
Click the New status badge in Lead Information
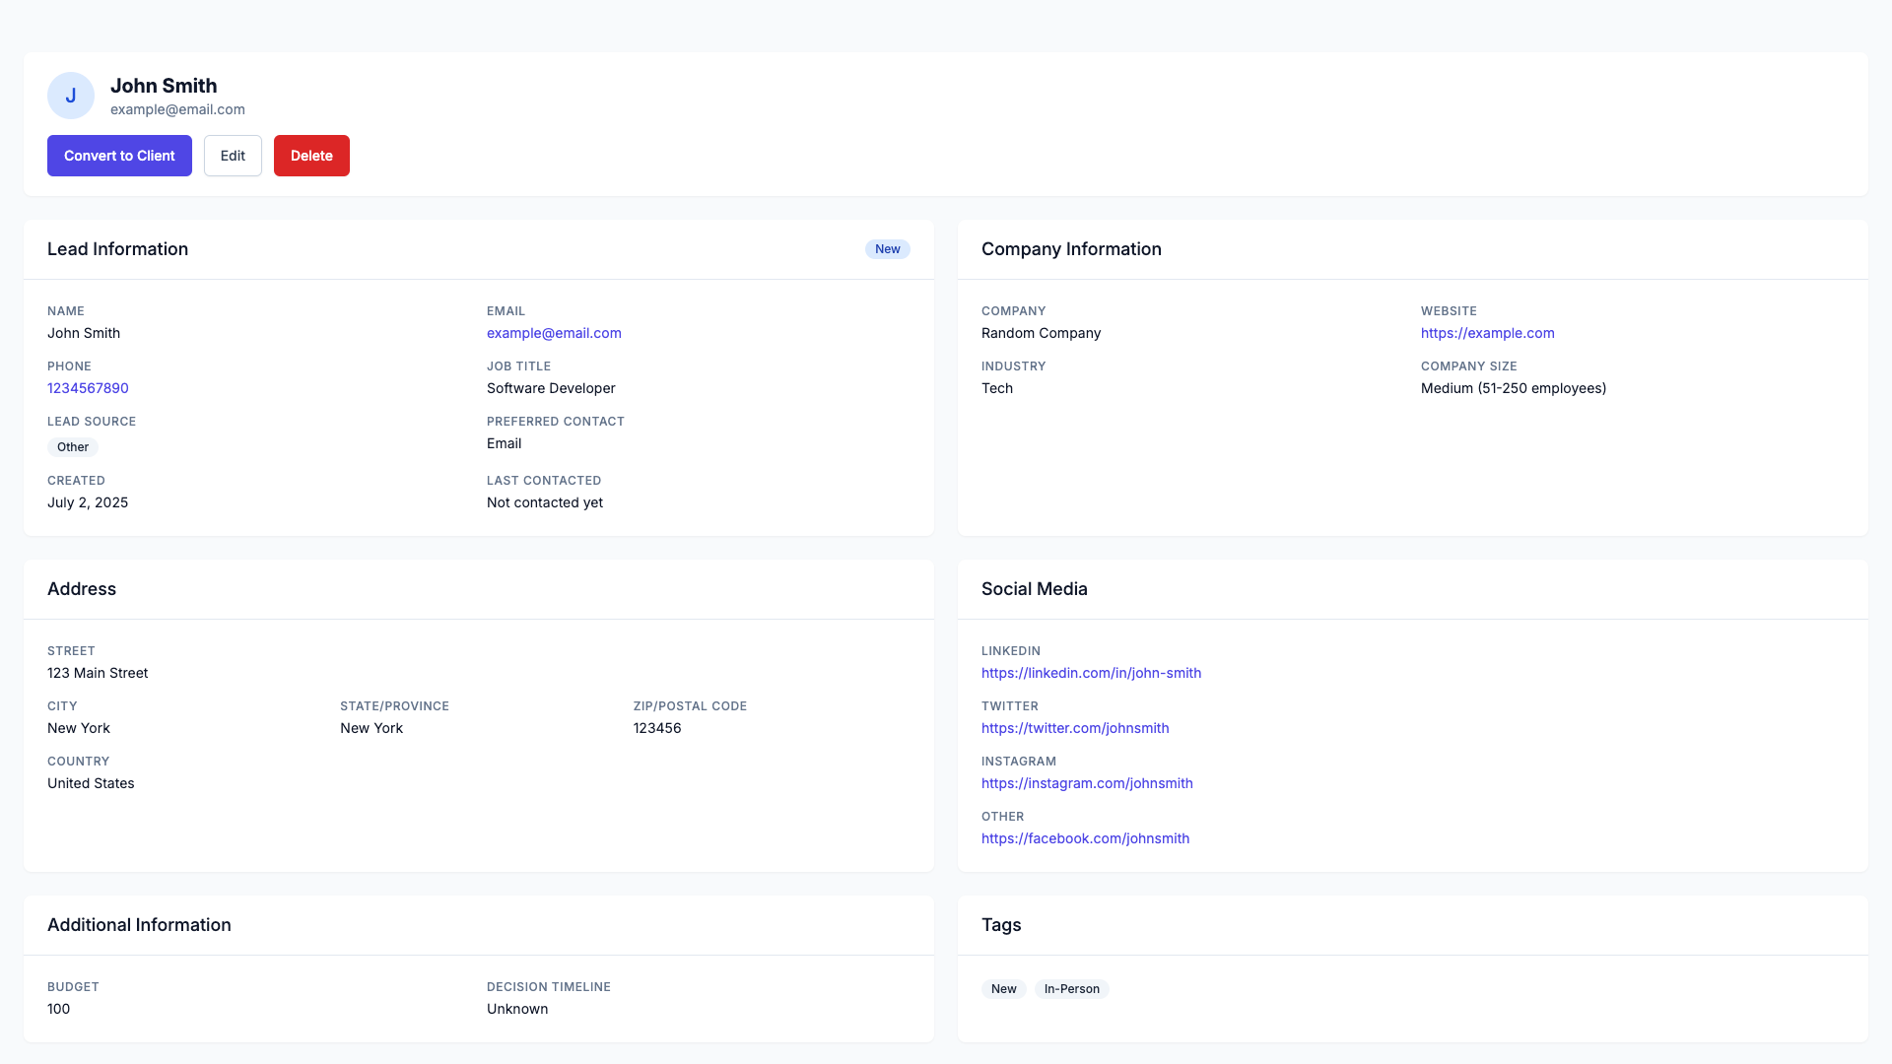[x=887, y=249]
